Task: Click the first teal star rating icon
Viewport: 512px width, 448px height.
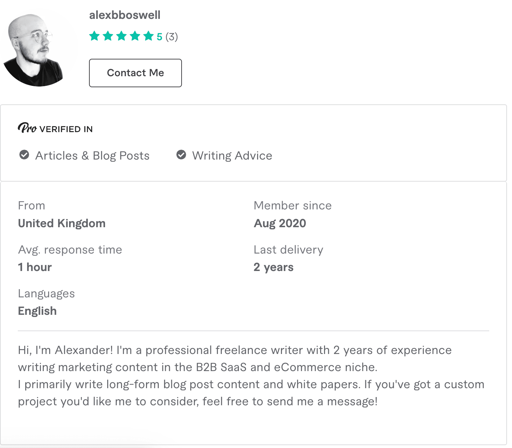Action: coord(94,36)
